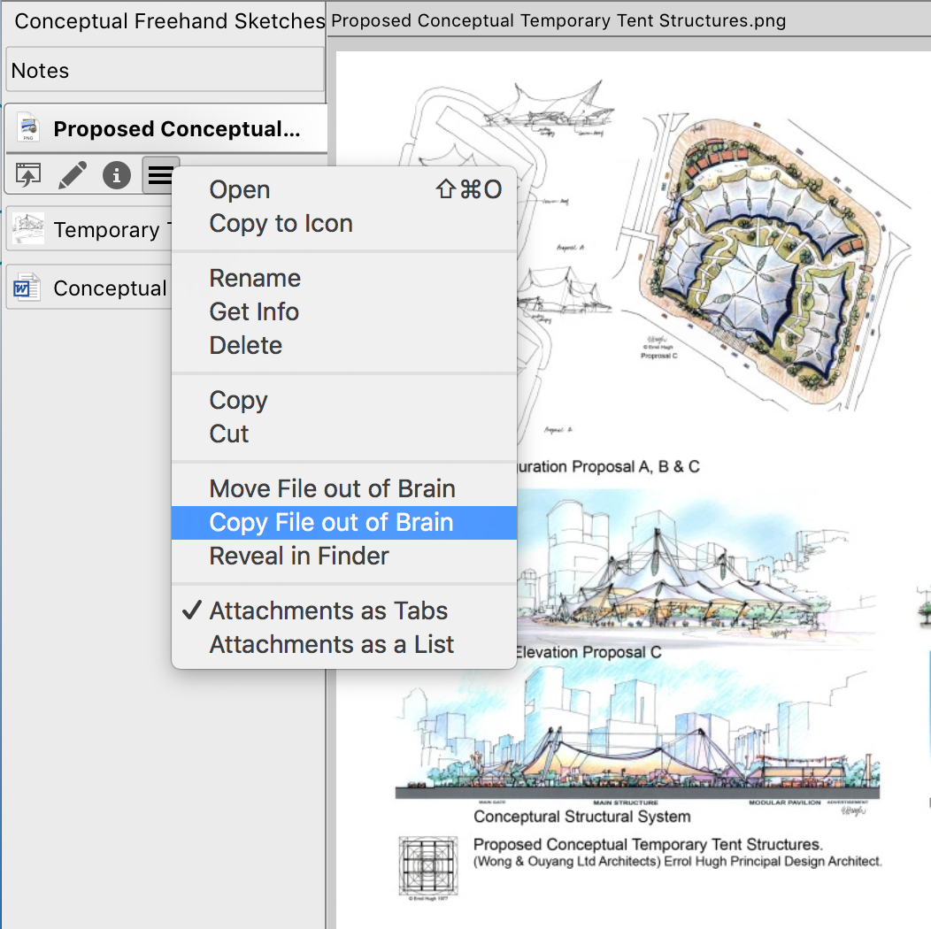This screenshot has height=929, width=931.
Task: Click the info circle icon
Action: coord(117,175)
